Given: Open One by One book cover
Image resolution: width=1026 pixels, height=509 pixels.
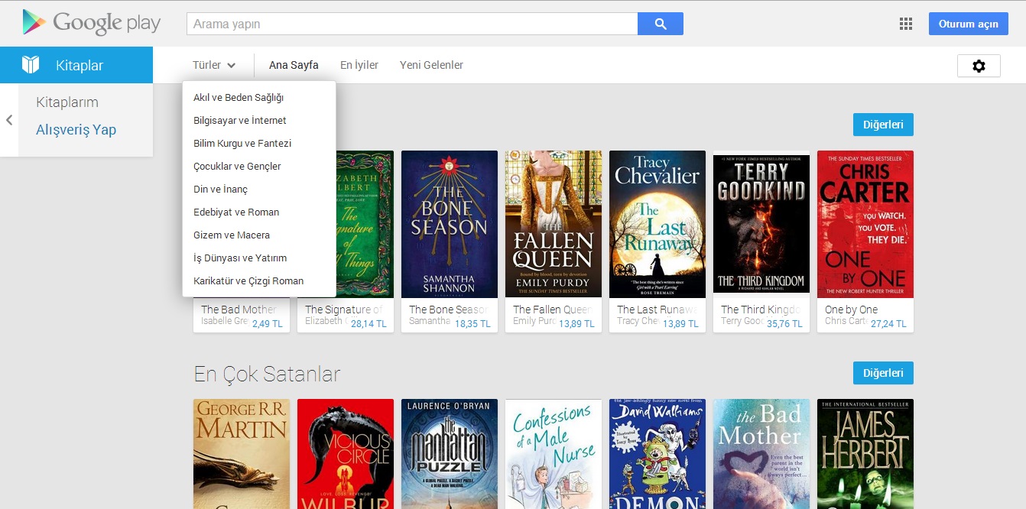Looking at the screenshot, I should pyautogui.click(x=865, y=224).
